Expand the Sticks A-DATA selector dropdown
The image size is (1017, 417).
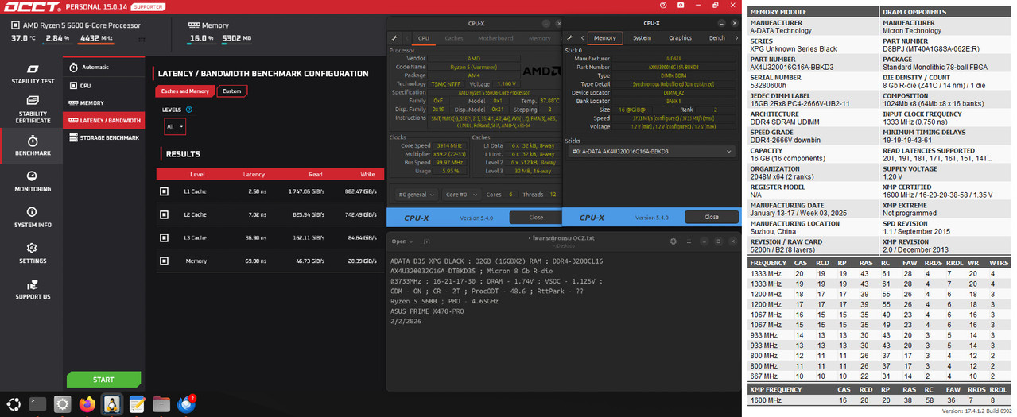[650, 151]
